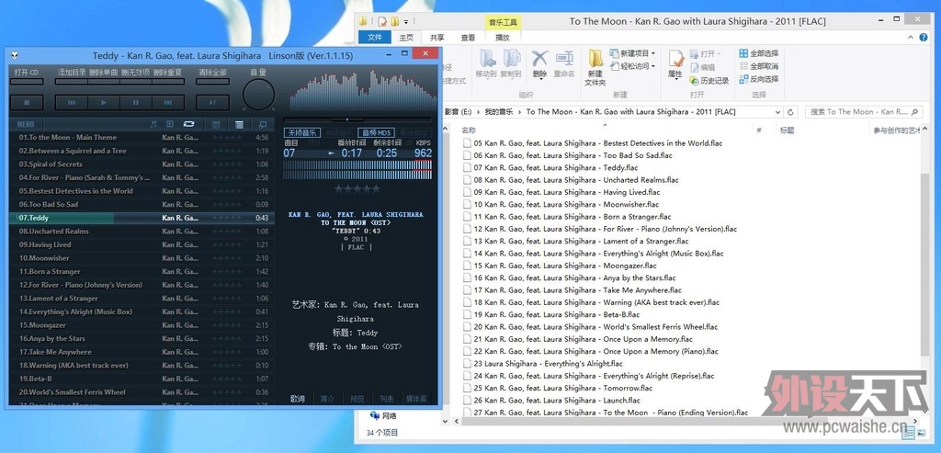Select track 10.Moonwisher in the playlist

(x=142, y=258)
